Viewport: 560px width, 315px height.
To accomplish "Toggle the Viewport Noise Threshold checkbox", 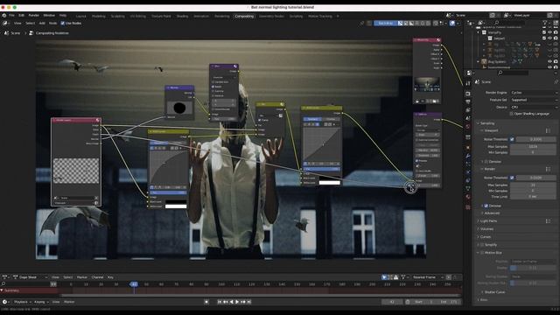I will pyautogui.click(x=512, y=139).
